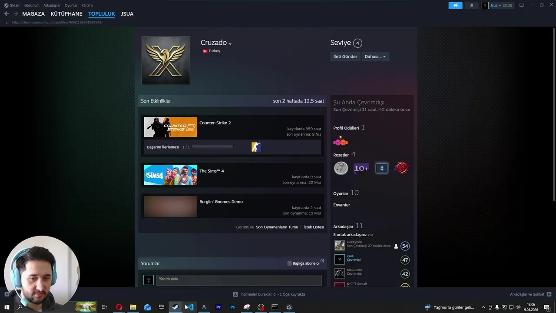Click the Başarım İlerlemesi progress bar
The height and width of the screenshot is (313, 556).
coord(212,147)
